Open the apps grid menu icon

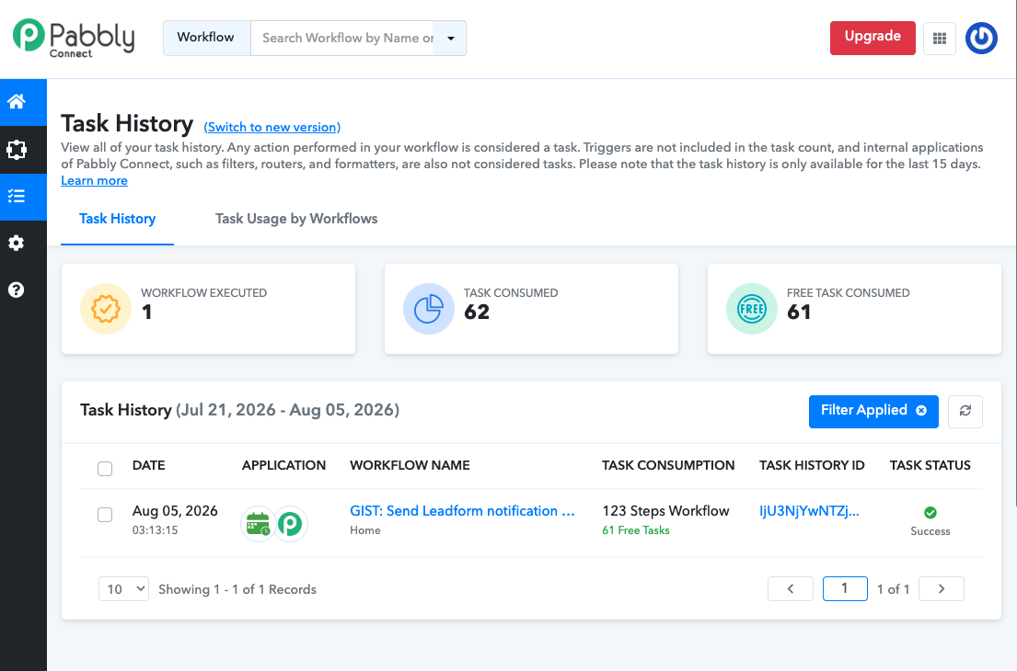939,39
